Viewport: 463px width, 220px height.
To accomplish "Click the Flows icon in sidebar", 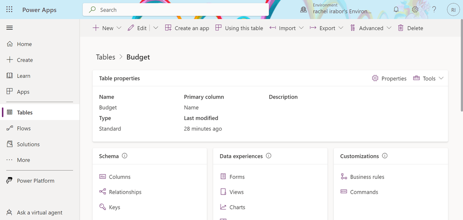I will 10,128.
